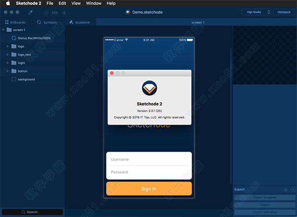Collapse the screen 1 artboard tree

(x=3, y=30)
